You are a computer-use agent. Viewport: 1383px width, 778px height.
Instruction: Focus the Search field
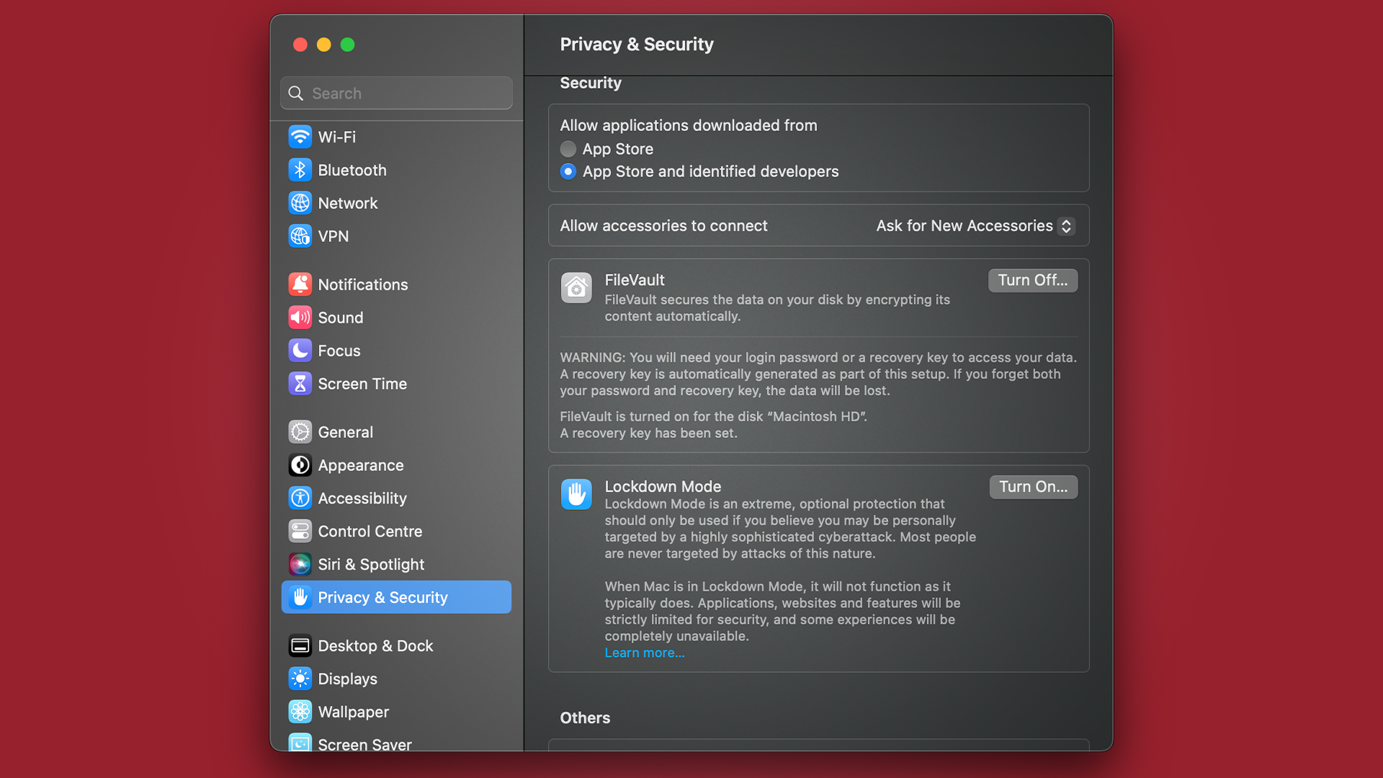(x=396, y=94)
